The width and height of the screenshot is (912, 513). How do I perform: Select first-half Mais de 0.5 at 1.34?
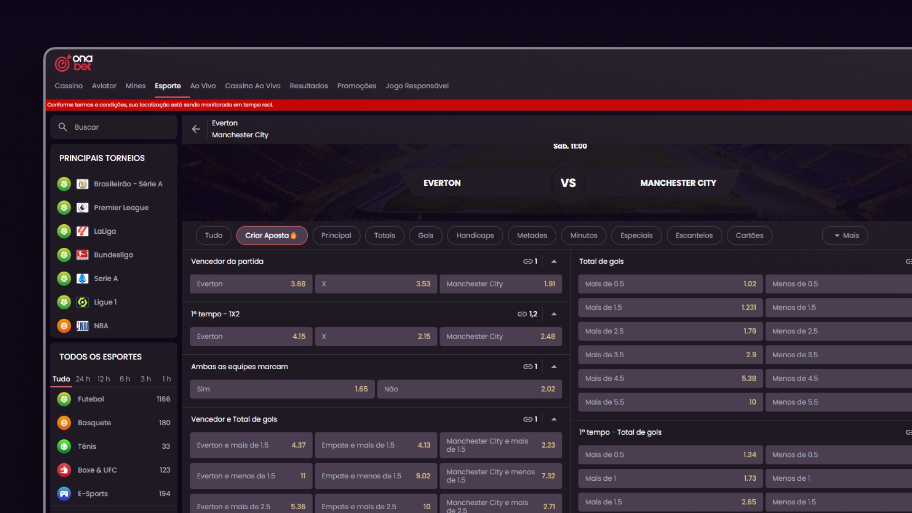point(671,455)
